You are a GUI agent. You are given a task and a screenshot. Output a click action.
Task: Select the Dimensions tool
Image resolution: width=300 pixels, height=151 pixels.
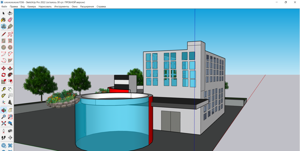pos(10,89)
